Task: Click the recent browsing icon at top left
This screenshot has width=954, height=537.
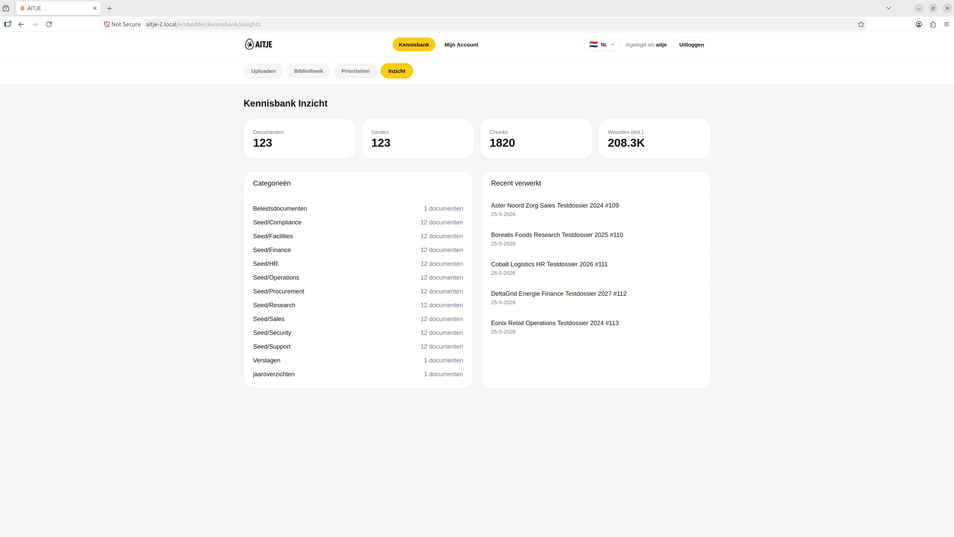Action: 6,8
